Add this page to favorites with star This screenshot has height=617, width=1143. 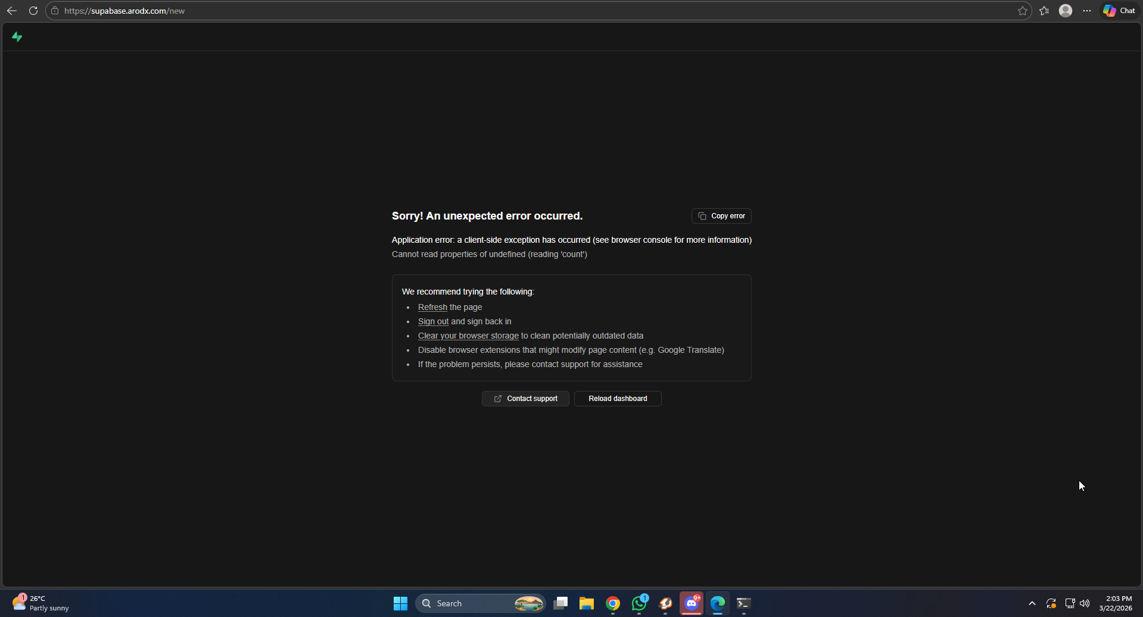pyautogui.click(x=1023, y=11)
